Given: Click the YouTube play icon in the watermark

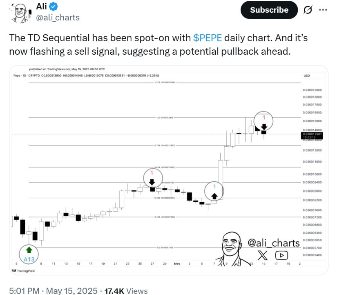Looking at the screenshot, I should pos(281,256).
